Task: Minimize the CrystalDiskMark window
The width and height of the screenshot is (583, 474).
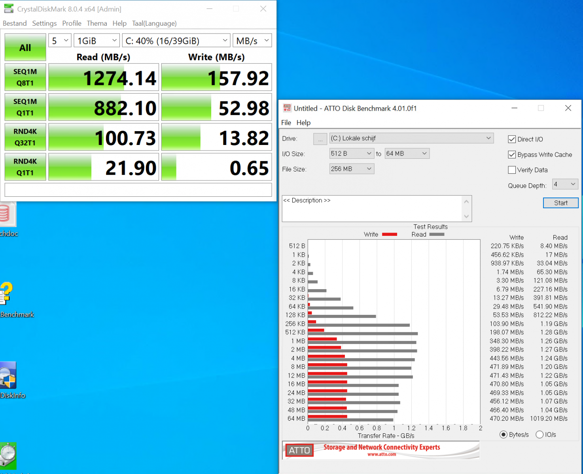Action: [210, 9]
